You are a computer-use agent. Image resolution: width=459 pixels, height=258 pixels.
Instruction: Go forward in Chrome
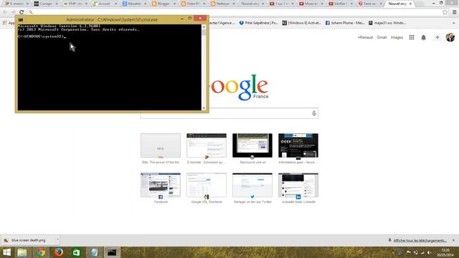coord(14,12)
